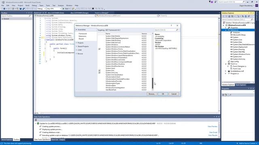Screen dimensions: 259x145
Task: Open Analyze menu
Action: point(61,5)
